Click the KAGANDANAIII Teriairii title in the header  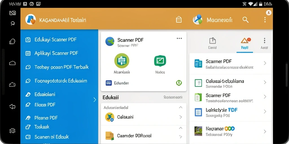63,20
